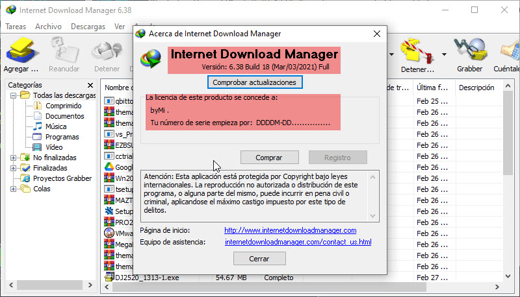Click the Agregar URL toolbar icon
Viewport: 520px width, 297px height.
point(22,51)
